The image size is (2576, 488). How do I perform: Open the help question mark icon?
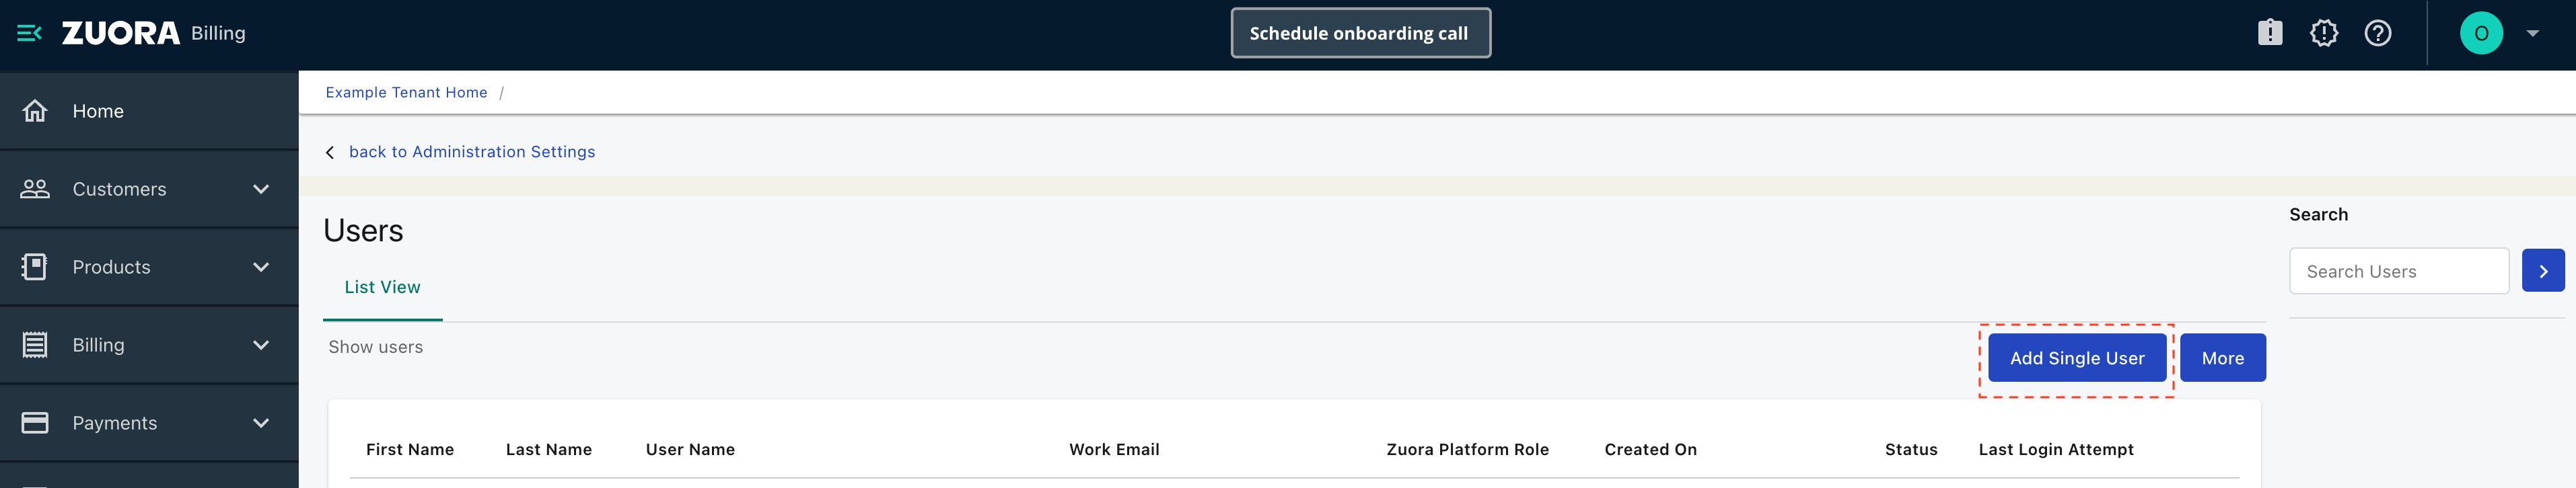(2378, 33)
